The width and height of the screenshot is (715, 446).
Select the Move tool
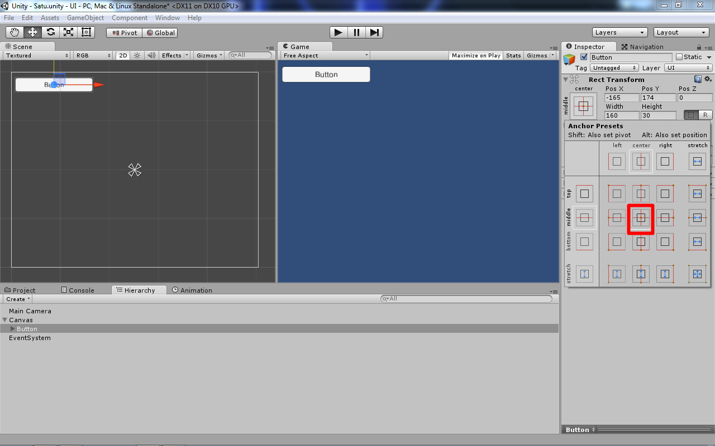32,32
